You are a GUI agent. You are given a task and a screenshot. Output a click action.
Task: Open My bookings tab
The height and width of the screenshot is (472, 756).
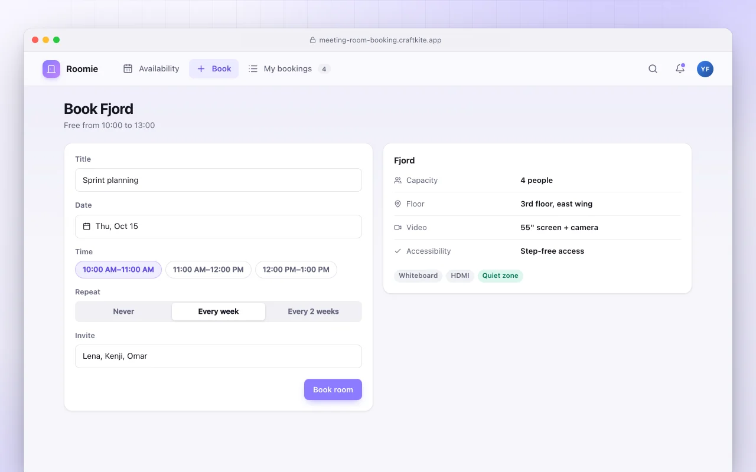point(289,69)
